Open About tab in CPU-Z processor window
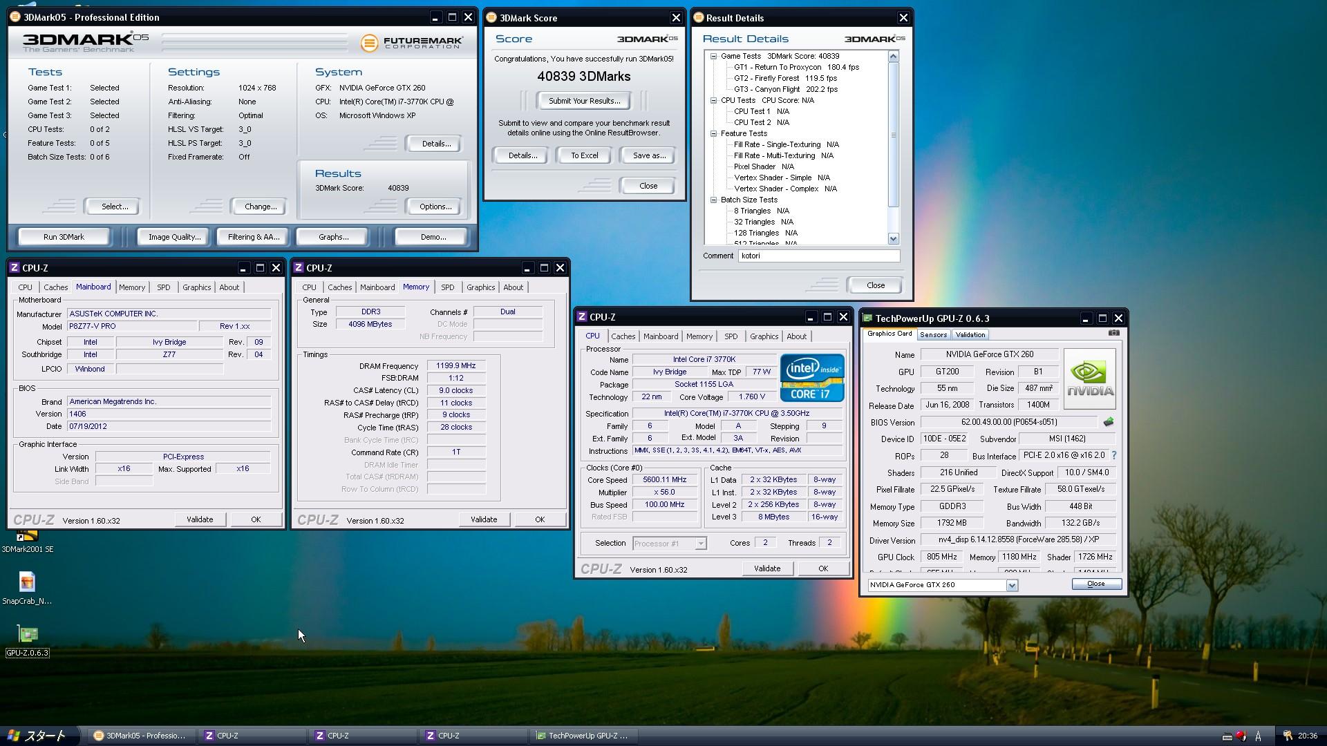This screenshot has height=746, width=1327. point(796,336)
